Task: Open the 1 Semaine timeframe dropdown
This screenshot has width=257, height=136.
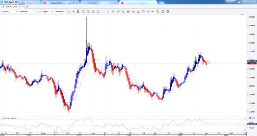Action: pos(29,12)
